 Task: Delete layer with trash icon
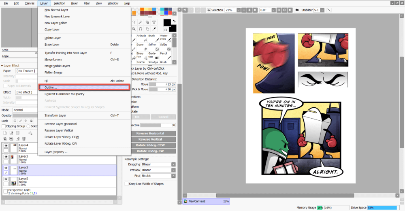[24, 139]
